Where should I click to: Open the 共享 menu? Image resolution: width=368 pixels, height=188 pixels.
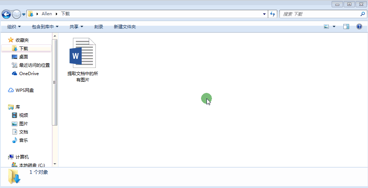click(76, 27)
